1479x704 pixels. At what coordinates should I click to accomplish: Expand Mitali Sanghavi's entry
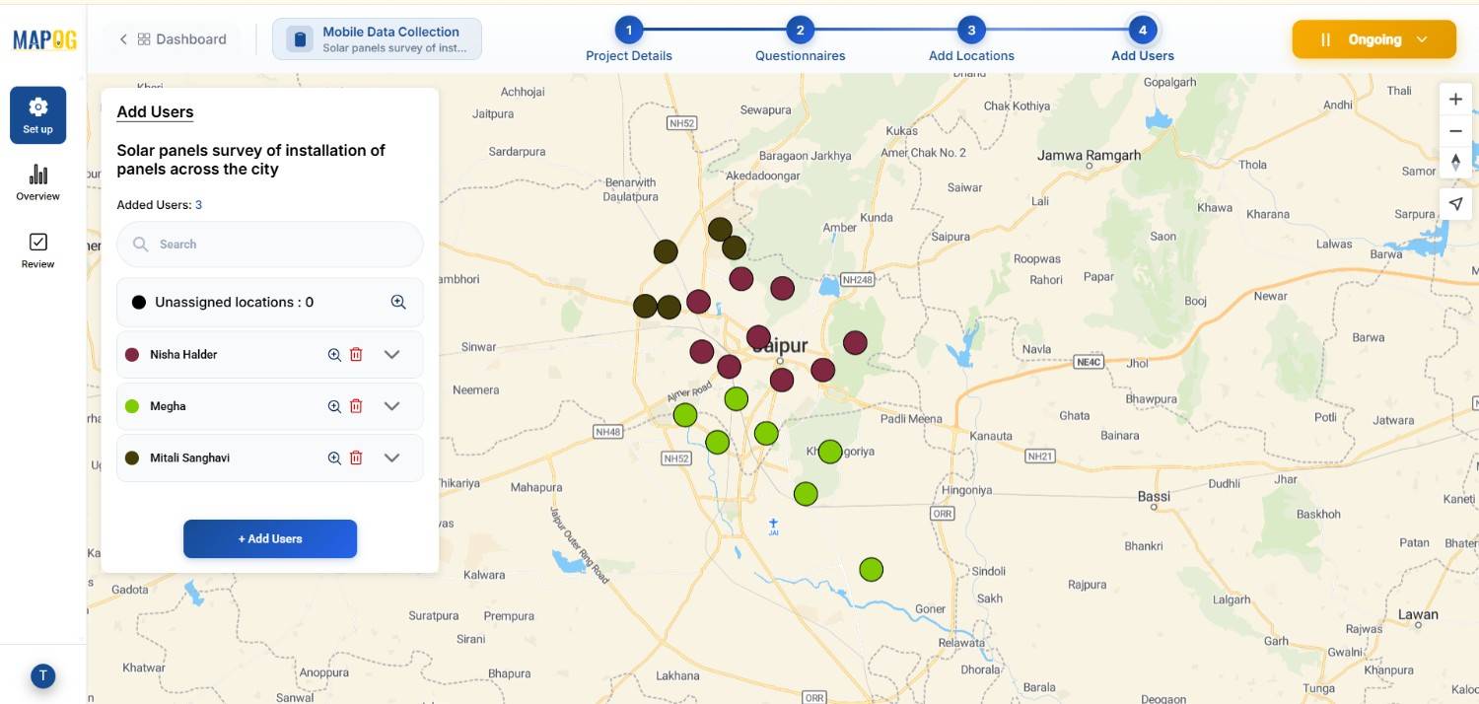click(x=392, y=457)
